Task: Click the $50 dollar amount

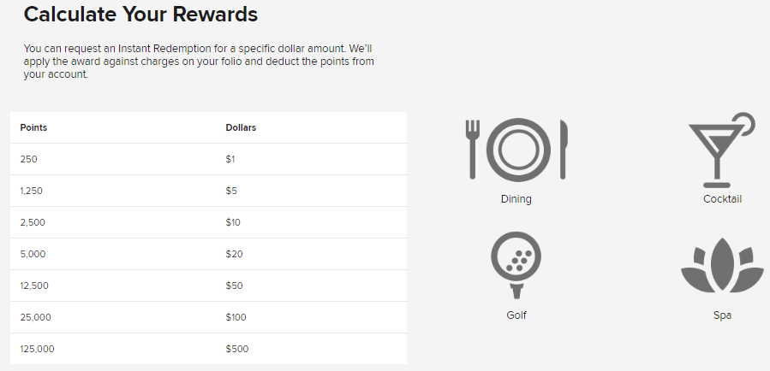Action: [x=233, y=286]
